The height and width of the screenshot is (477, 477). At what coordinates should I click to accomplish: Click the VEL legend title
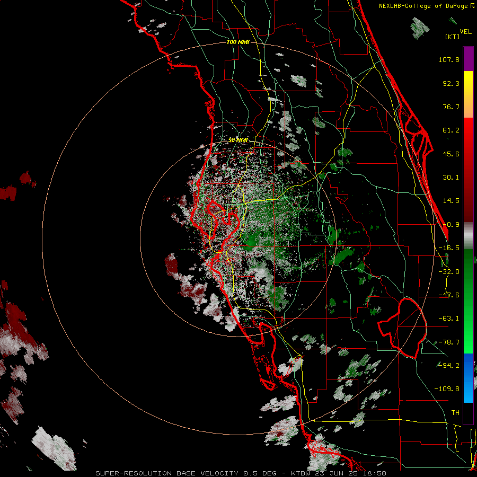465,32
